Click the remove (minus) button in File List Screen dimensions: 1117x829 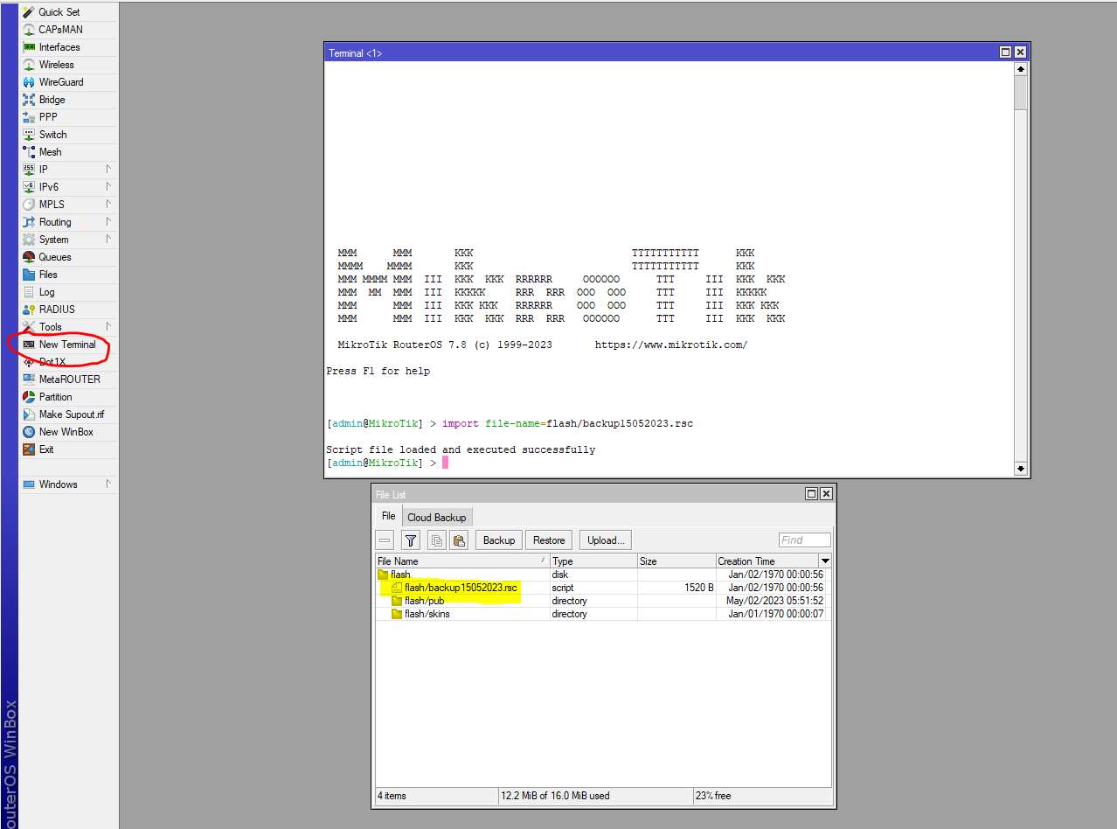pyautogui.click(x=385, y=540)
